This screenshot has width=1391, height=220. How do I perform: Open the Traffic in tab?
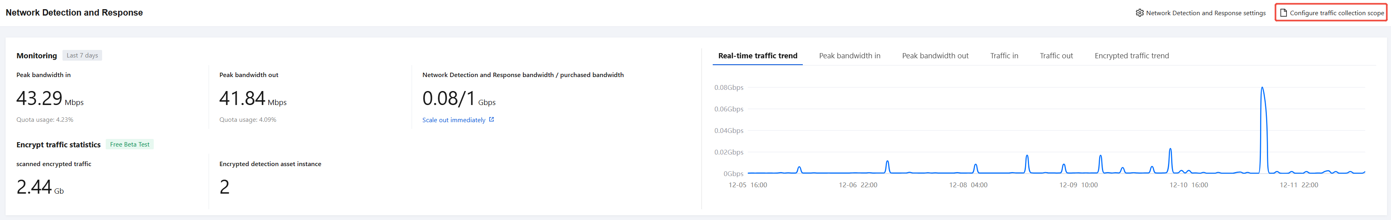(1004, 55)
